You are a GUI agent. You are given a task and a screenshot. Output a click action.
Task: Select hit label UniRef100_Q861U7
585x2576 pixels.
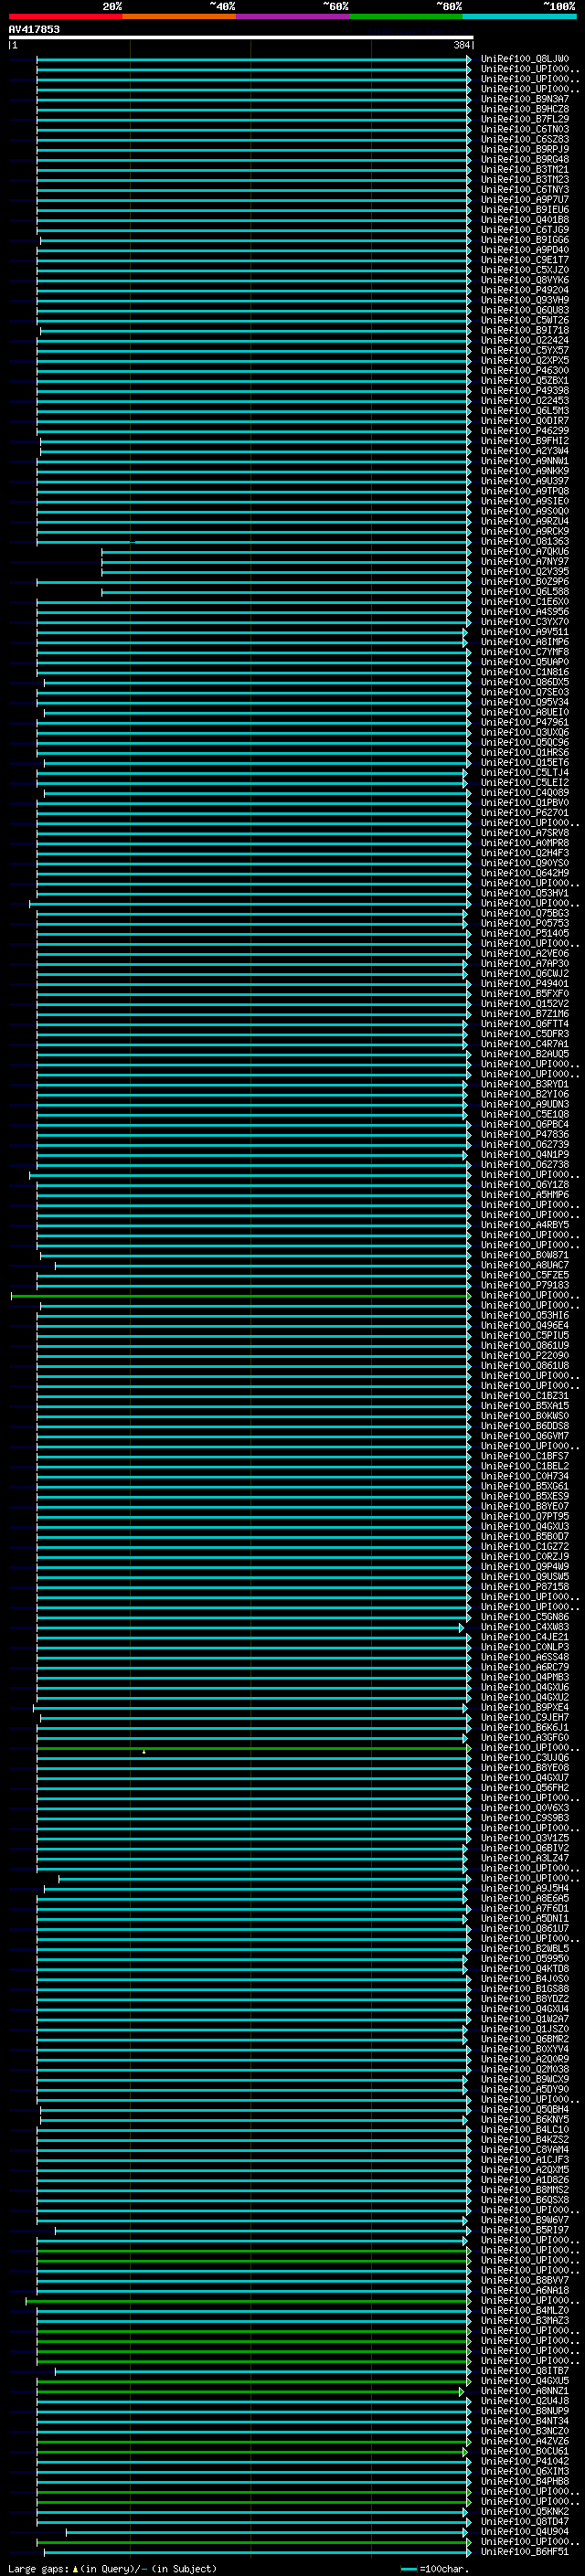tap(525, 1928)
